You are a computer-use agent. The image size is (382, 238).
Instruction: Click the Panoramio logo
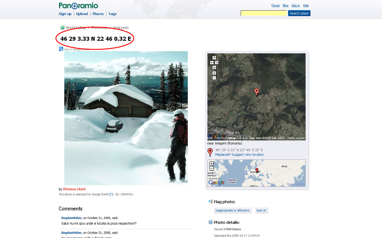click(78, 6)
